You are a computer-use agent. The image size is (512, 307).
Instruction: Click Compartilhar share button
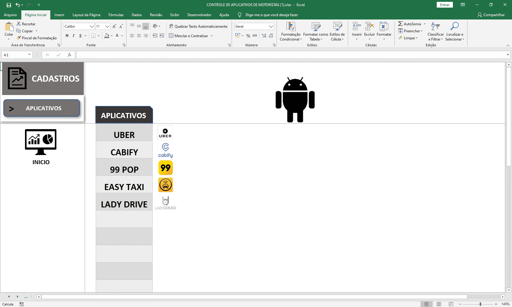[x=491, y=15]
